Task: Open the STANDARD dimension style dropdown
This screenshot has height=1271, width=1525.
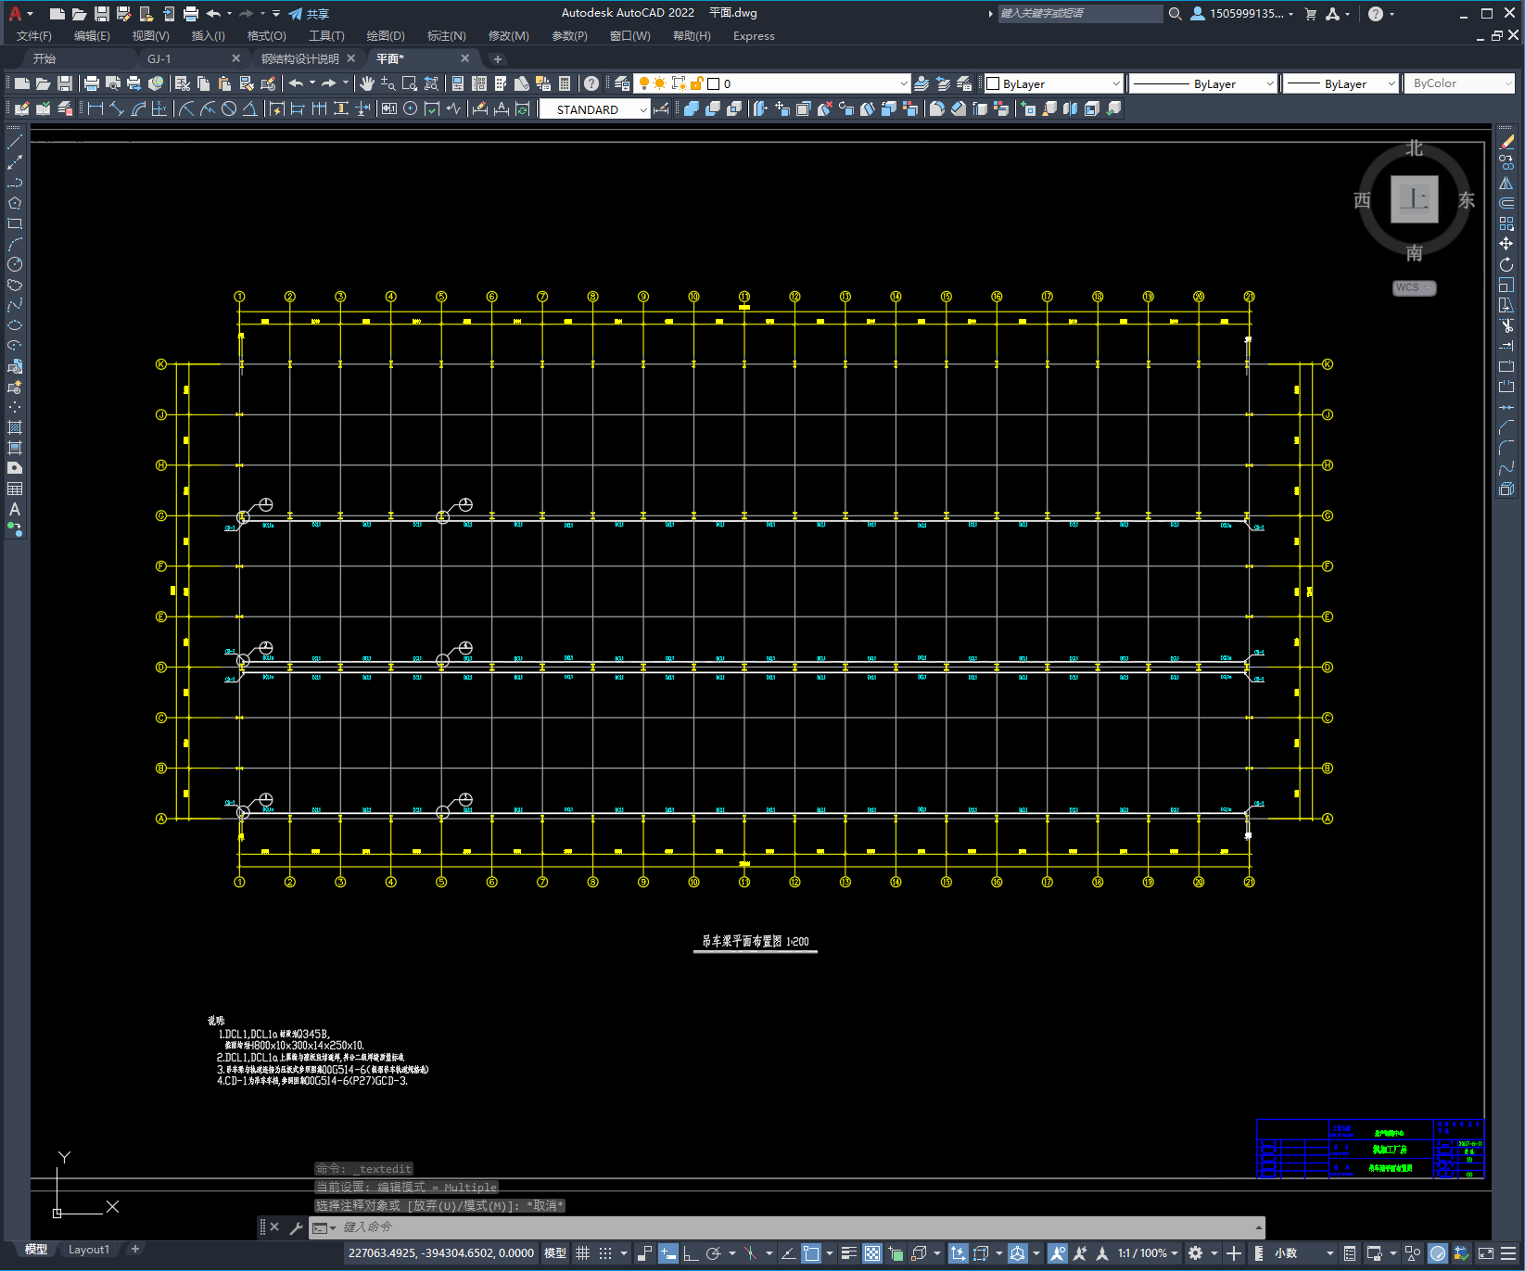Action: point(595,109)
